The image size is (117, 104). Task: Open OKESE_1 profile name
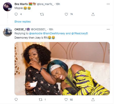click(20, 29)
